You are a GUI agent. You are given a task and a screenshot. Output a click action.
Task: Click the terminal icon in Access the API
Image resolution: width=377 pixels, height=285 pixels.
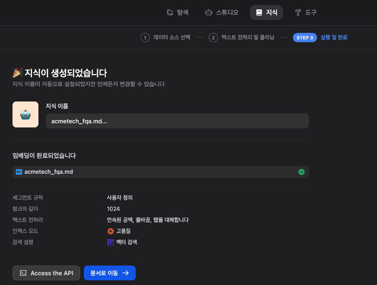tap(23, 273)
